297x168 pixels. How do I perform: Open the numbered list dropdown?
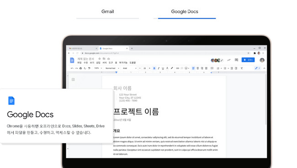coord(219,68)
